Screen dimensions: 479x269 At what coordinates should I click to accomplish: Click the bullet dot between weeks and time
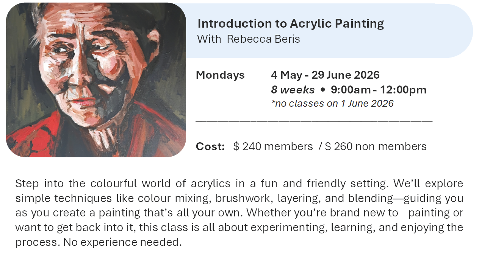click(322, 90)
